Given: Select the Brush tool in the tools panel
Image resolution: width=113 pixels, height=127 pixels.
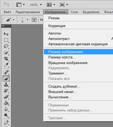Looking at the screenshot, I should click(x=6, y=79).
